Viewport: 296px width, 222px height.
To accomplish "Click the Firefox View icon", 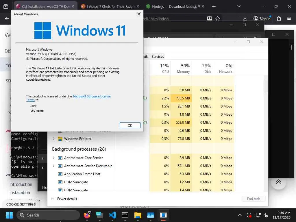I will pyautogui.click(x=6, y=7).
